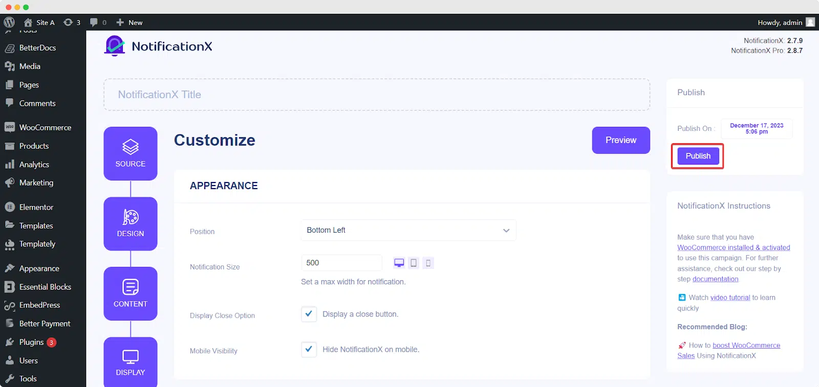
Task: Click the Users person icon
Action: click(x=9, y=360)
